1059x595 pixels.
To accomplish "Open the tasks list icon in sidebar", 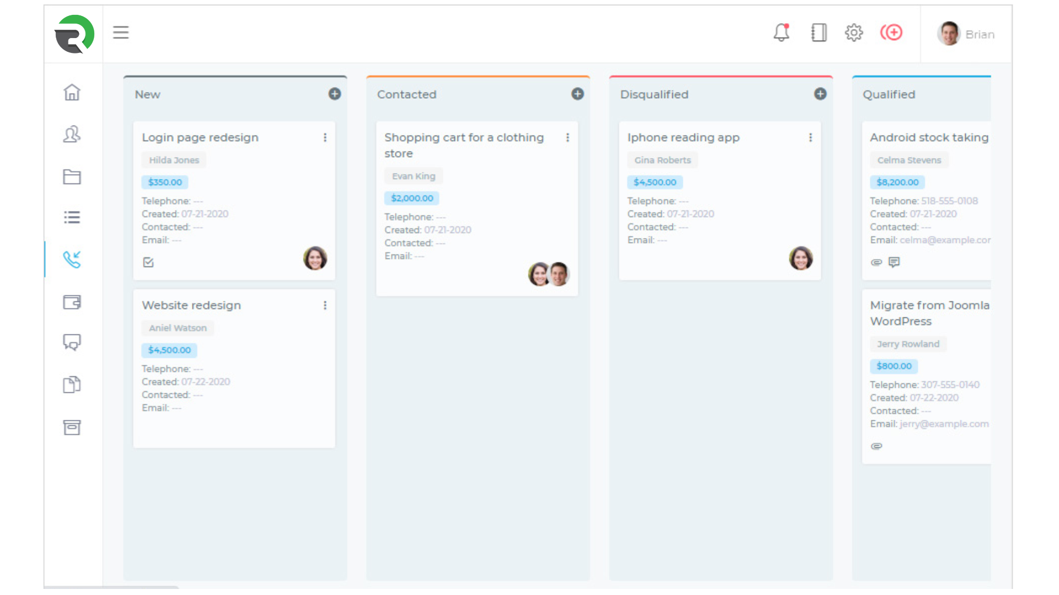I will [72, 218].
